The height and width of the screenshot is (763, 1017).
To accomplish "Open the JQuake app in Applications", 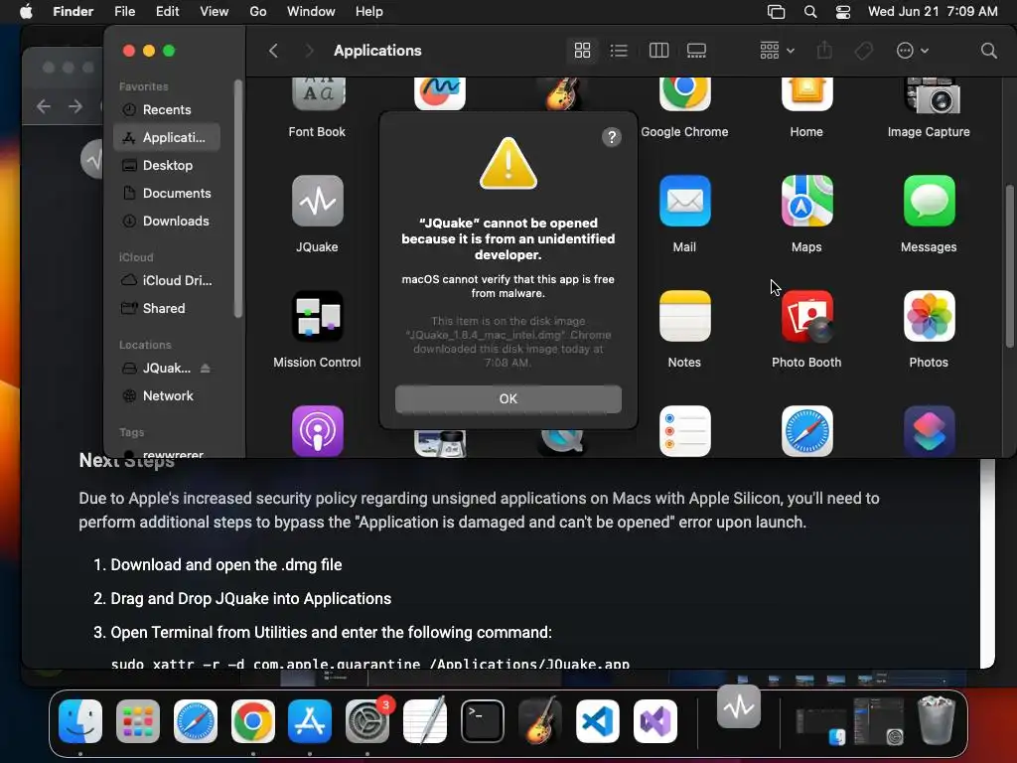I will point(317,201).
